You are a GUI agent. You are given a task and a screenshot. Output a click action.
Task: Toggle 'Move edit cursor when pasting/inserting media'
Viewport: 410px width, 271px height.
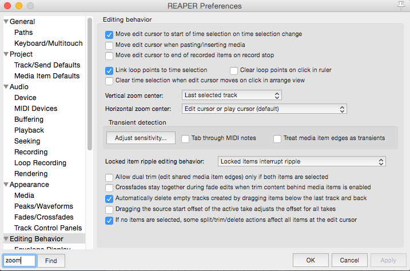[110, 45]
